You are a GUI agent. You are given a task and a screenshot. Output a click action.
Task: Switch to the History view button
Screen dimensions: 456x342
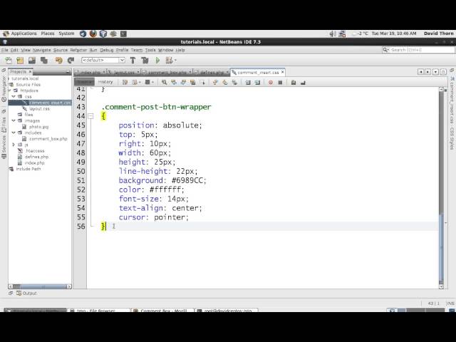click(x=105, y=82)
